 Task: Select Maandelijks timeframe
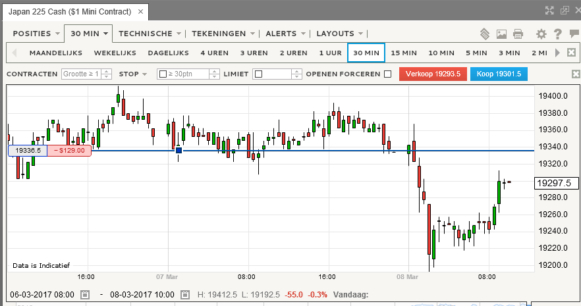(x=56, y=53)
